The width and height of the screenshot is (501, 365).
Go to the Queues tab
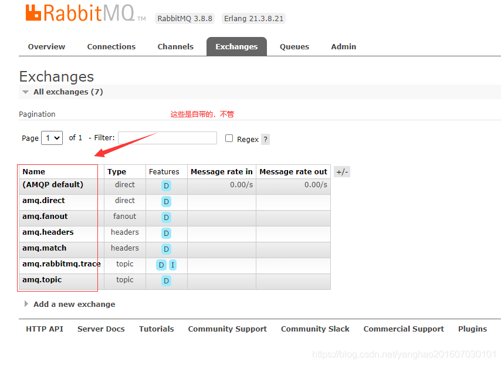coord(294,47)
